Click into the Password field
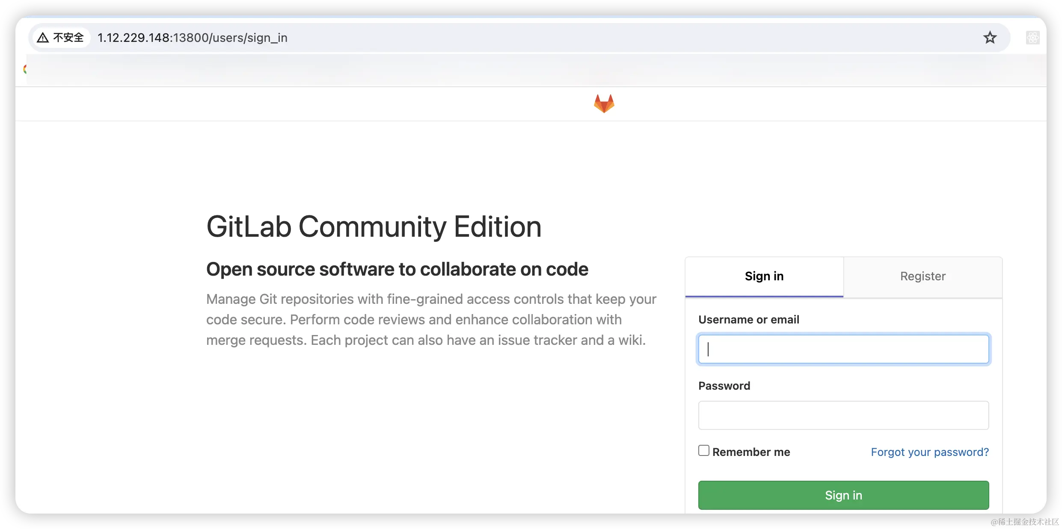This screenshot has width=1062, height=529. coord(843,415)
